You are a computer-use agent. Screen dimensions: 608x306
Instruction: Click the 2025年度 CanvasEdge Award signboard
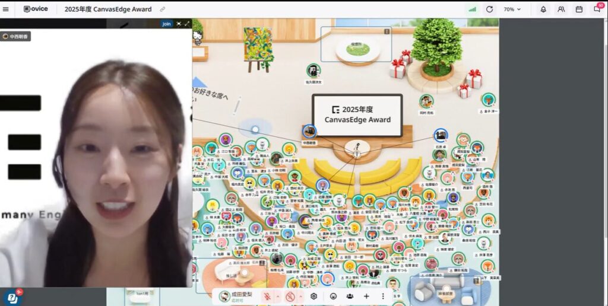tap(357, 116)
